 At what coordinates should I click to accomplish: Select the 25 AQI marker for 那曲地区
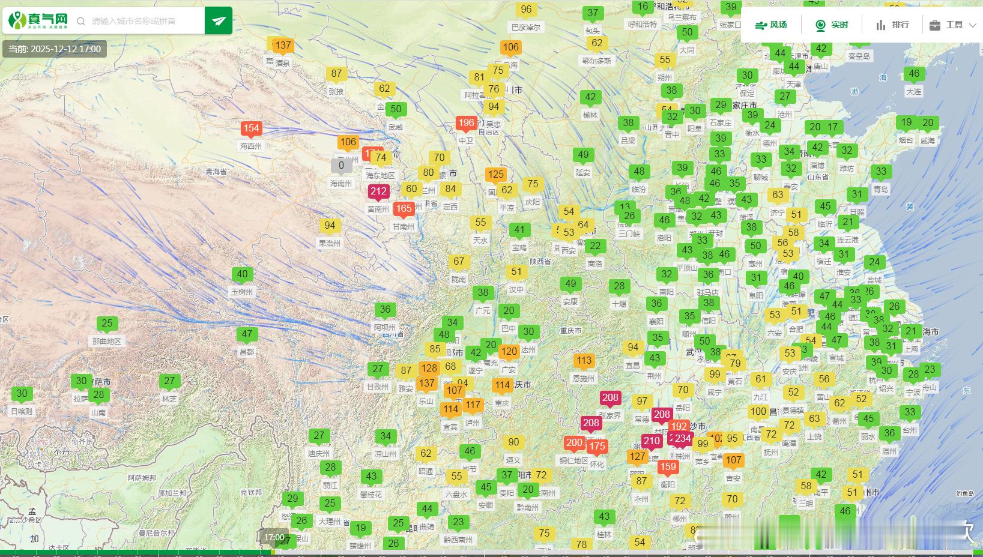(107, 324)
